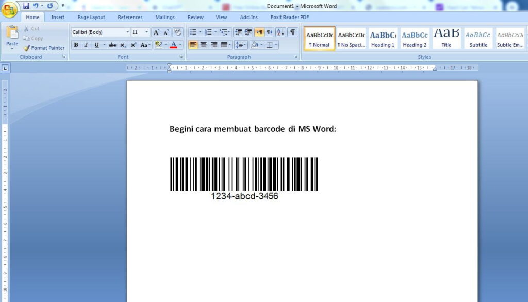Activate Format Painter
This screenshot has height=302, width=528.
click(x=44, y=48)
